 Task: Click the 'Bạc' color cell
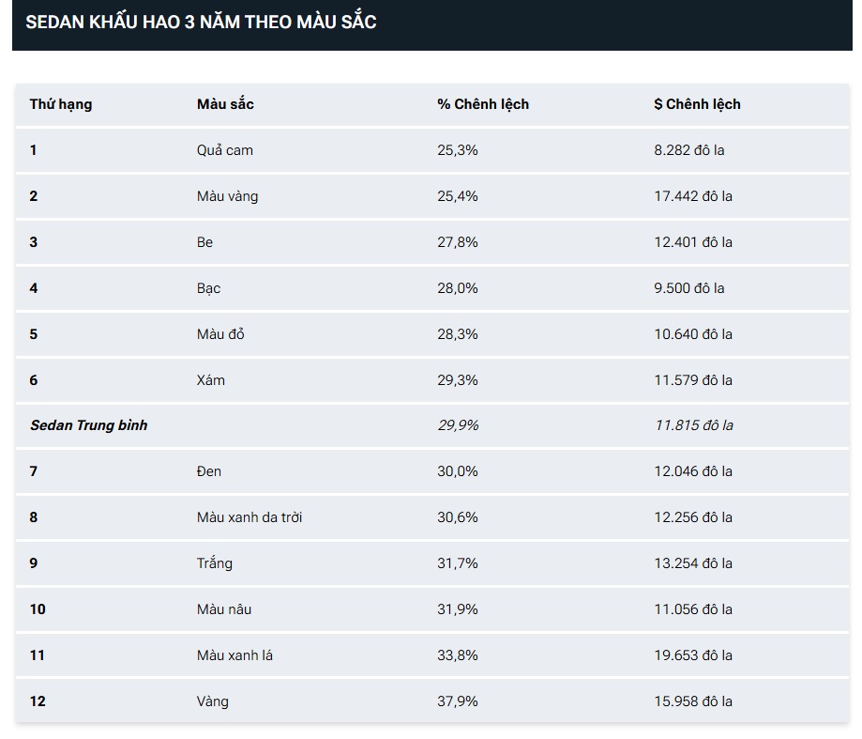click(208, 288)
